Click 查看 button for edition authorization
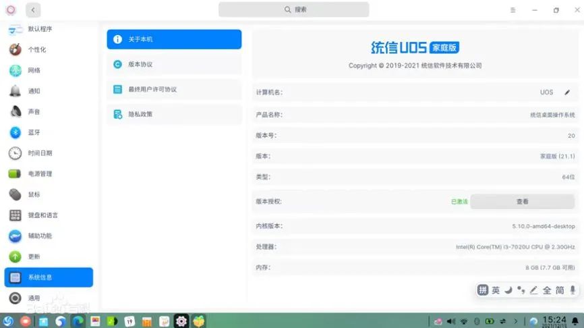This screenshot has height=328, width=584. pos(522,202)
